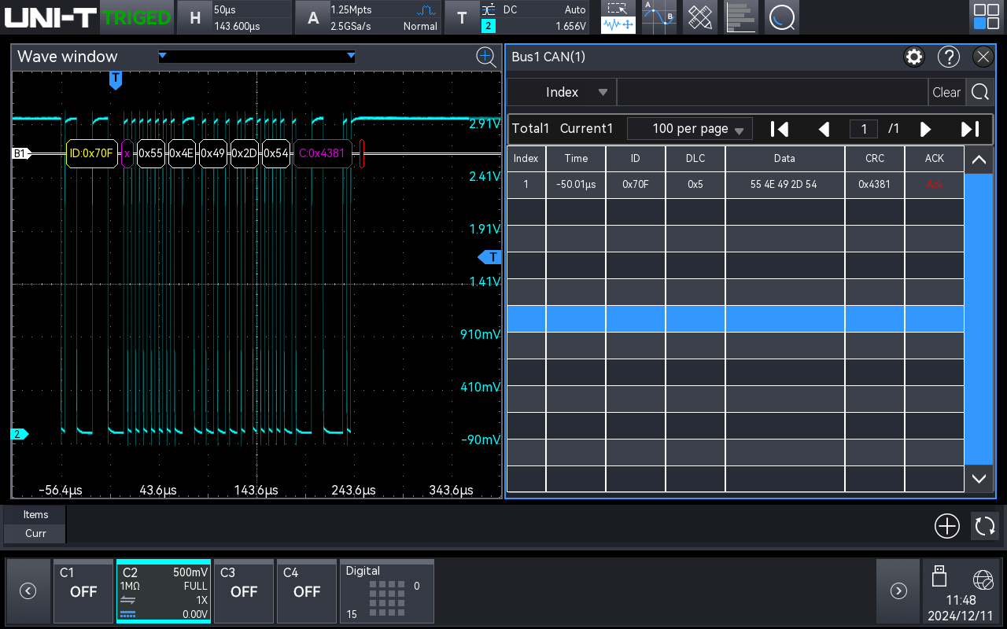Click the ID:0x70F decode label on waveform

(x=91, y=153)
